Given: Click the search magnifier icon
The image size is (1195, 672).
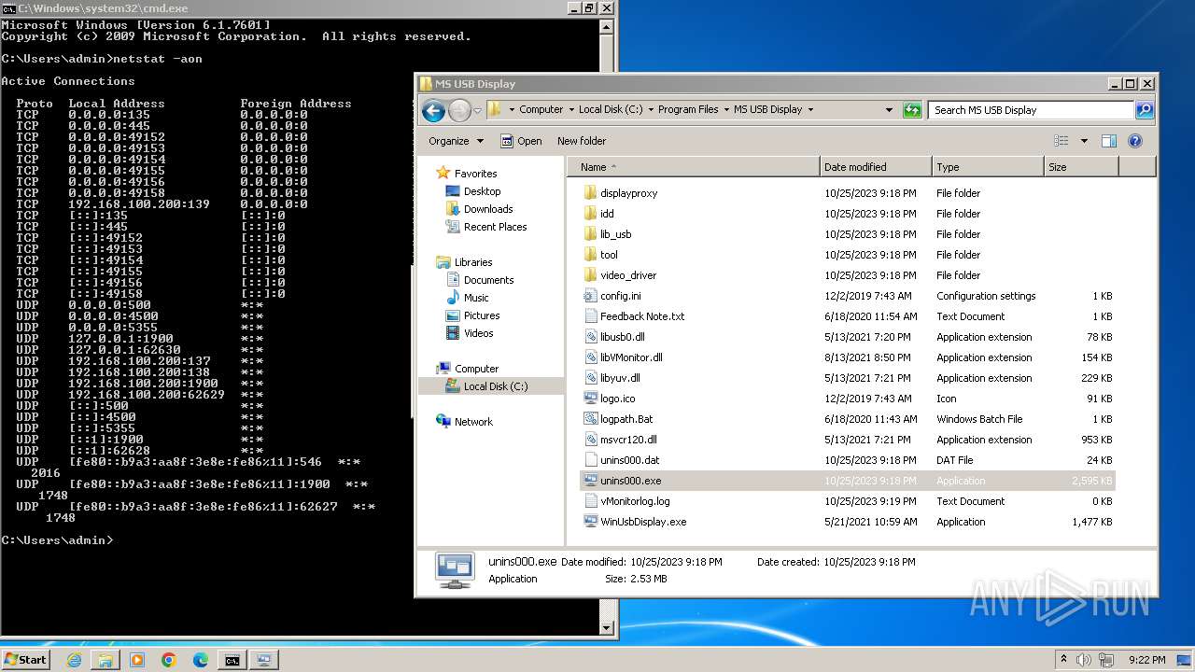Looking at the screenshot, I should (1144, 110).
